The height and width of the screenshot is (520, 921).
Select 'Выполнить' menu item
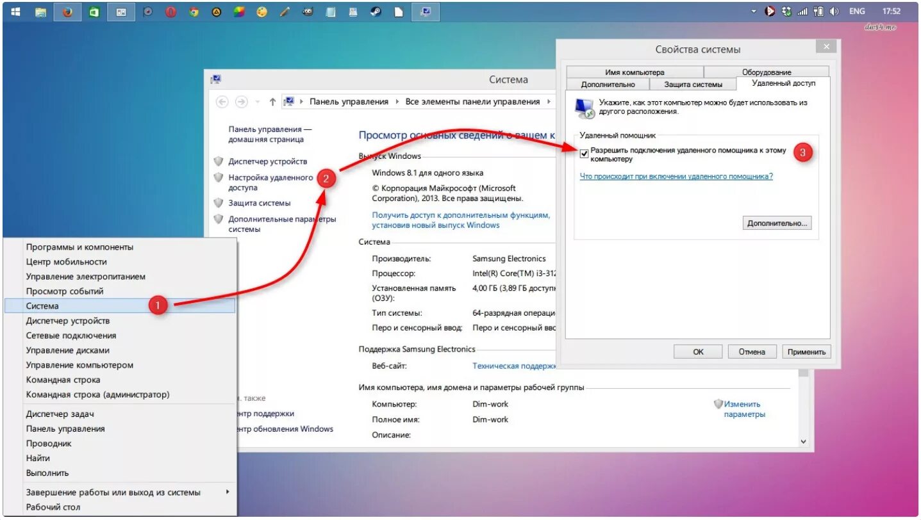(x=120, y=473)
